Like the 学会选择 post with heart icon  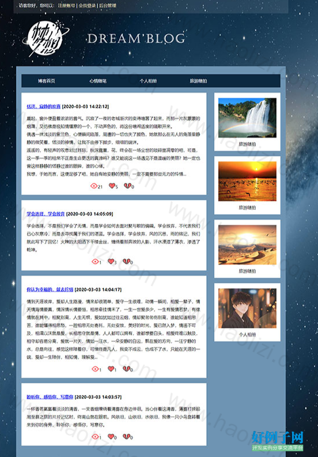[111, 261]
